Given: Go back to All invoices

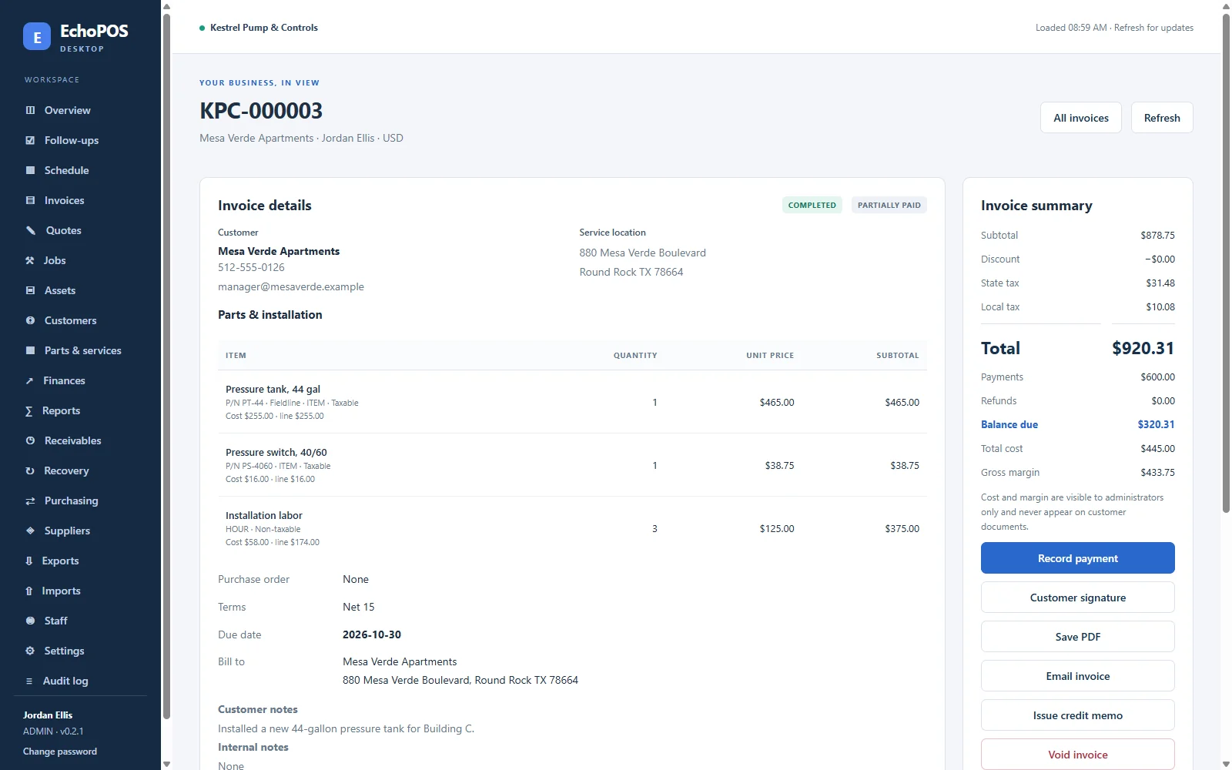Looking at the screenshot, I should pos(1081,118).
